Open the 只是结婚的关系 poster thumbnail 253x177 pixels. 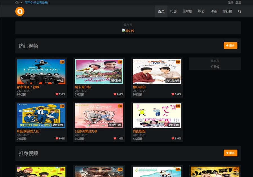99,116
